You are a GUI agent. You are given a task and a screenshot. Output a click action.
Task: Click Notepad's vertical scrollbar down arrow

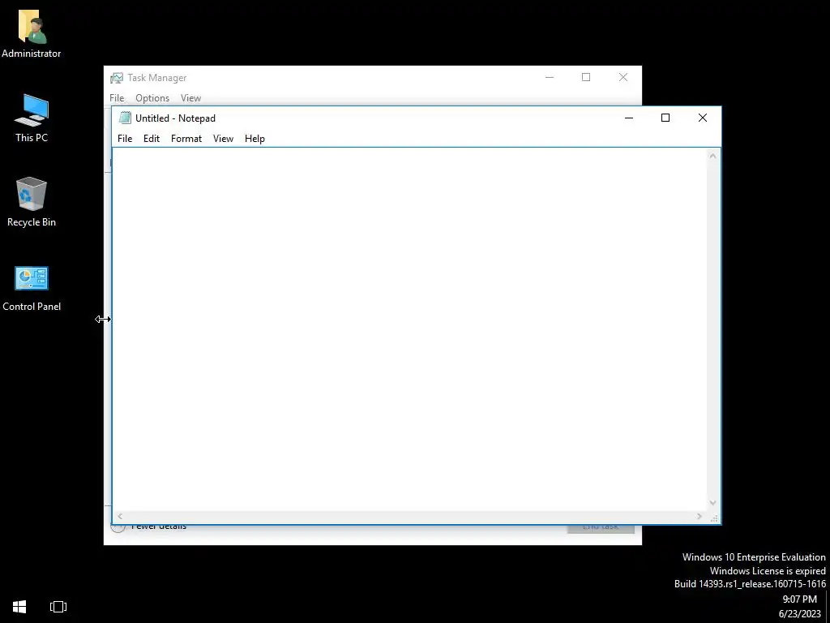click(x=713, y=503)
